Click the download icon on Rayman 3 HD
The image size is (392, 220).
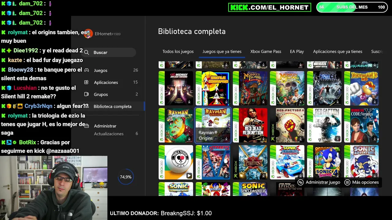coord(375,102)
